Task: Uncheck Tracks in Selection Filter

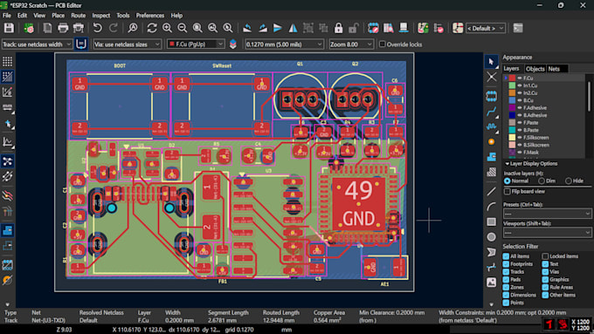Action: coord(506,271)
